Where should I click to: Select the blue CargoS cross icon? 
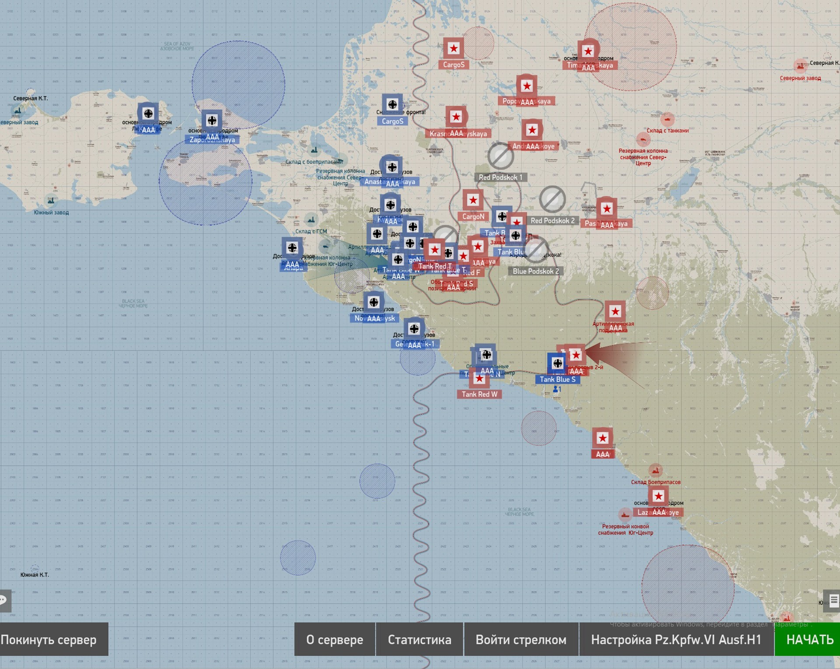[392, 105]
